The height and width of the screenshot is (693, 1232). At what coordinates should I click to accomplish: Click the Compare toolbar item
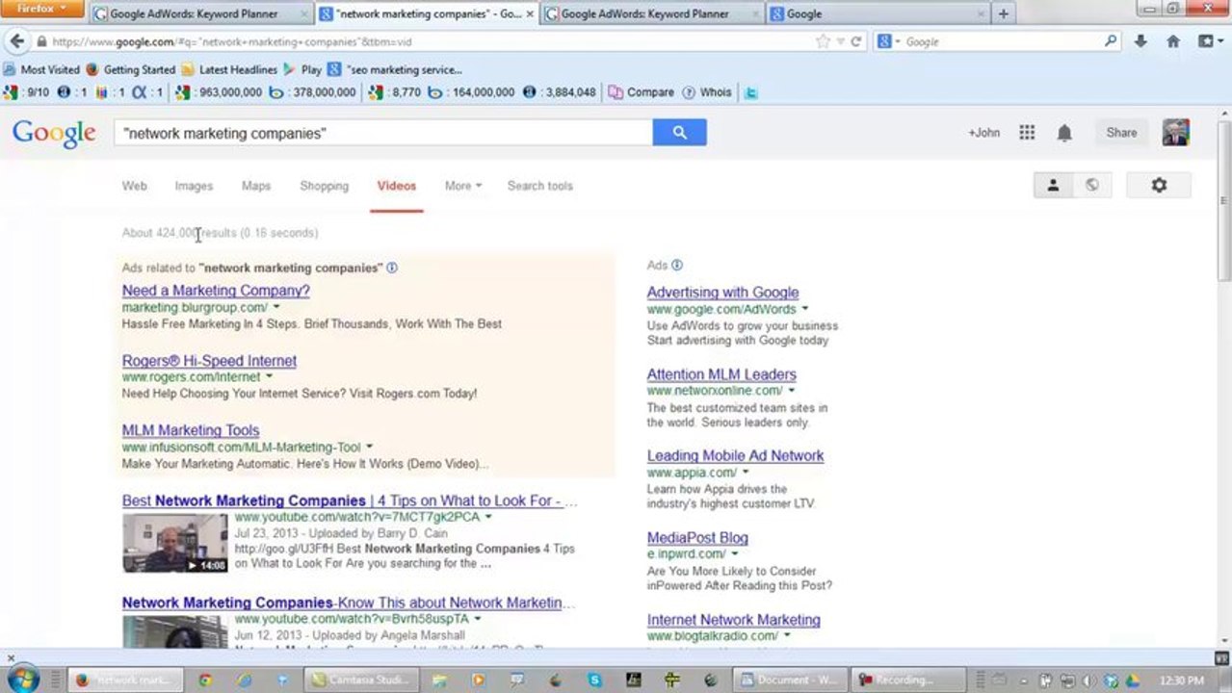(642, 92)
